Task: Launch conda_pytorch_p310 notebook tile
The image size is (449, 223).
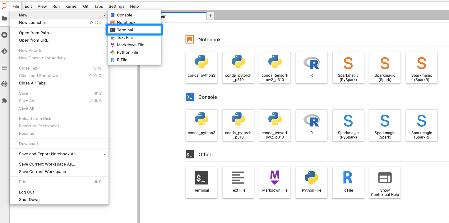Action: (238, 68)
